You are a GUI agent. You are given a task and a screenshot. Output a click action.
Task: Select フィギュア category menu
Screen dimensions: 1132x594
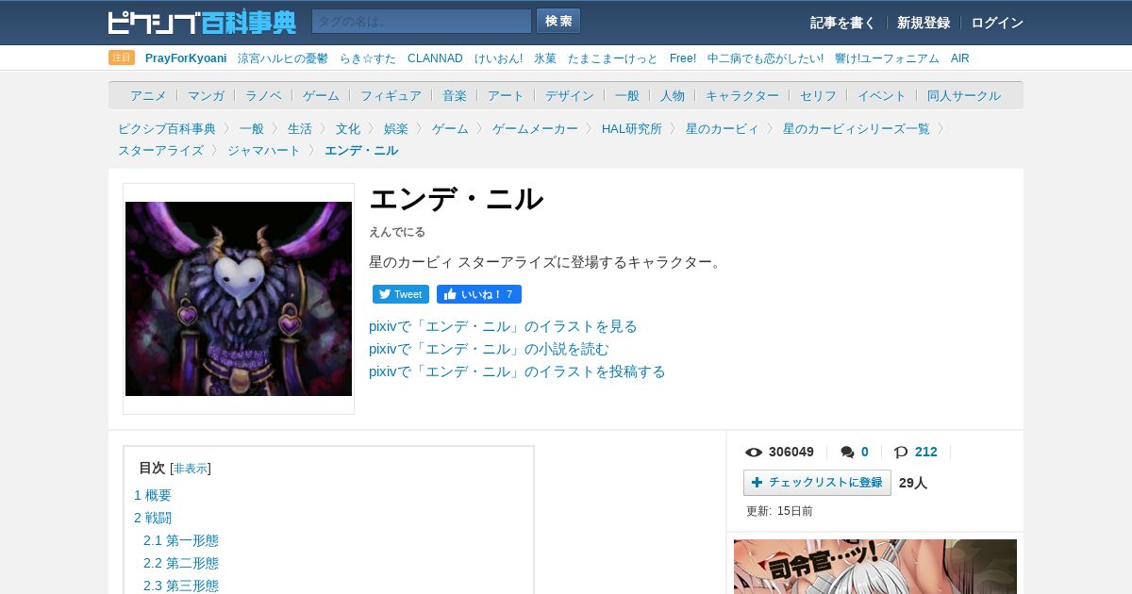[x=391, y=95]
